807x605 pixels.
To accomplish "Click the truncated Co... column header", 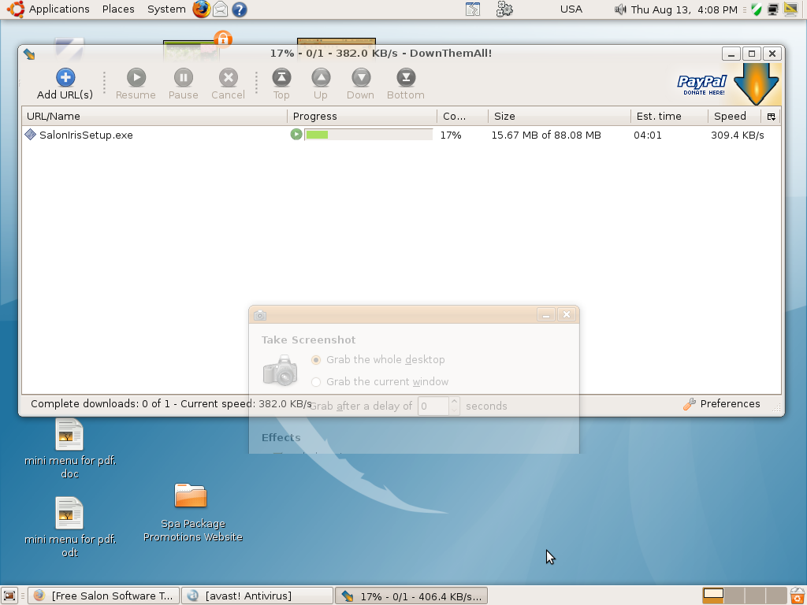I will pos(463,117).
